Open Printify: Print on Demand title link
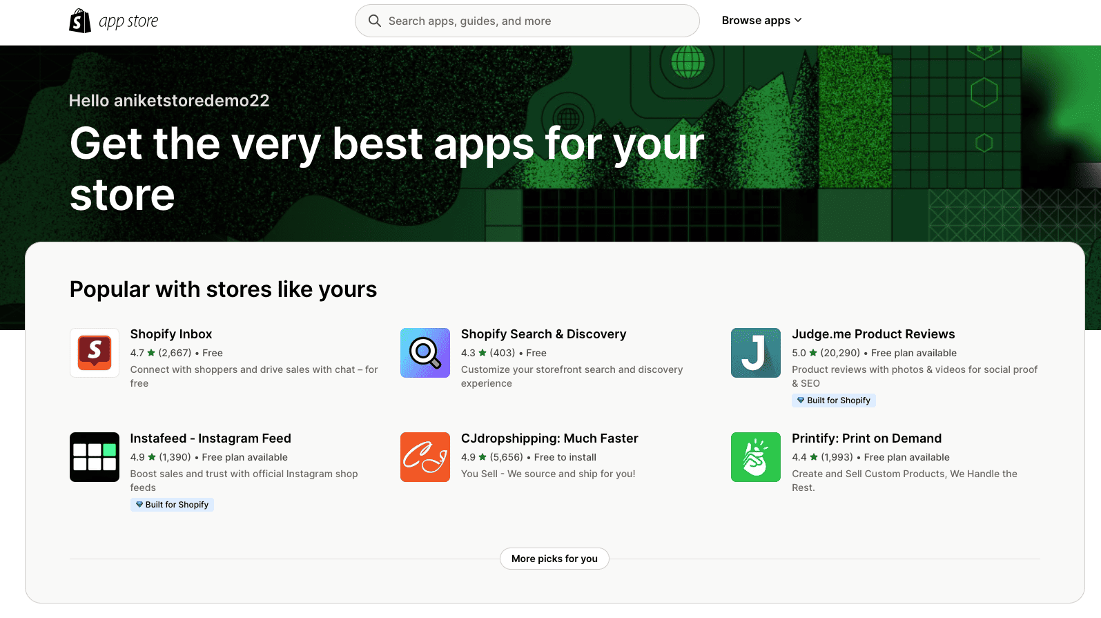 (866, 438)
